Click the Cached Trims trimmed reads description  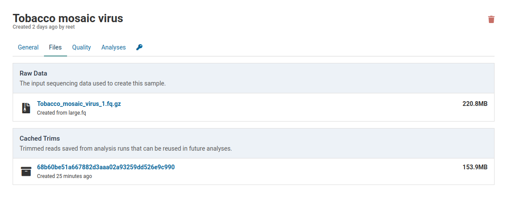[x=126, y=148]
